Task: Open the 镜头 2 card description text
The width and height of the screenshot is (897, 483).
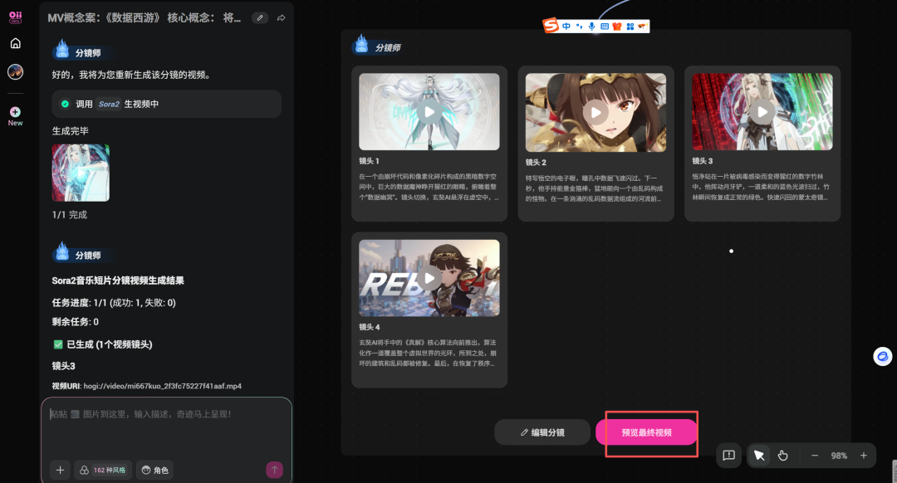Action: point(596,188)
